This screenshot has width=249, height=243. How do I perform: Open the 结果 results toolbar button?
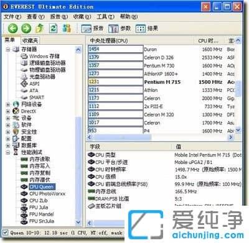(147, 29)
